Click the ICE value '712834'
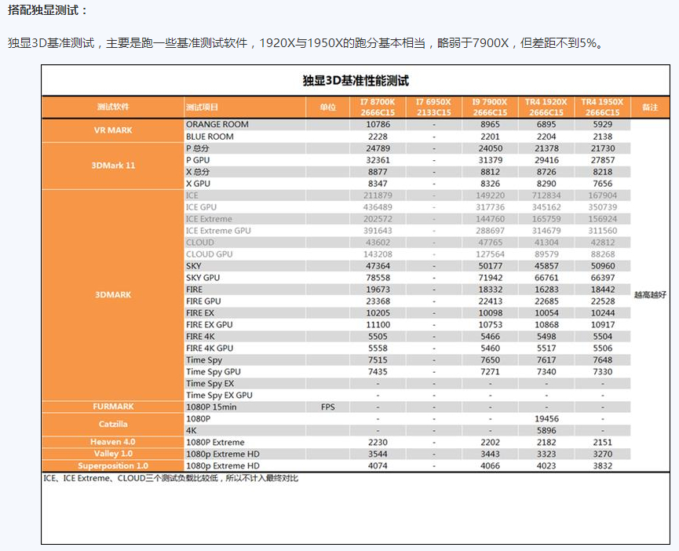The width and height of the screenshot is (679, 551). tap(546, 195)
